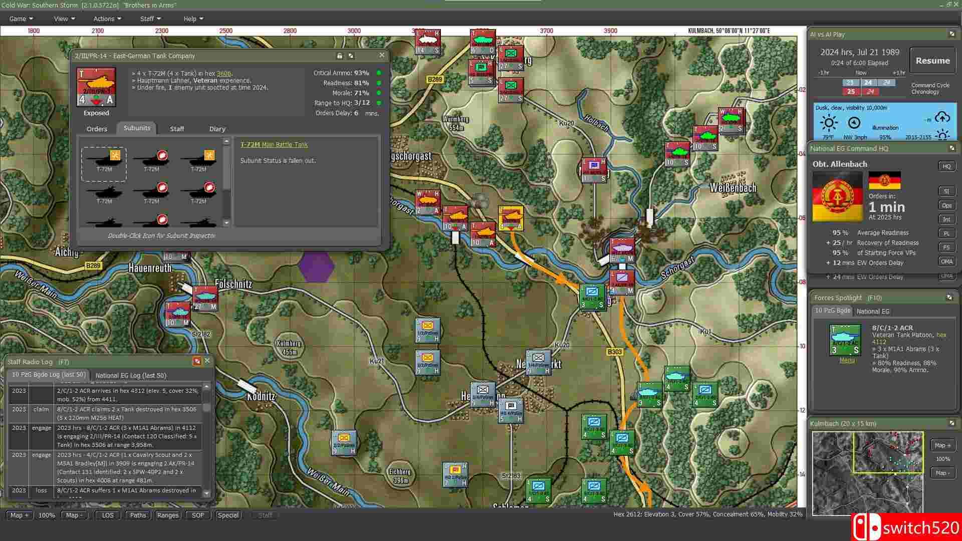Select first T-72M fallen-out subunit icon

point(104,161)
